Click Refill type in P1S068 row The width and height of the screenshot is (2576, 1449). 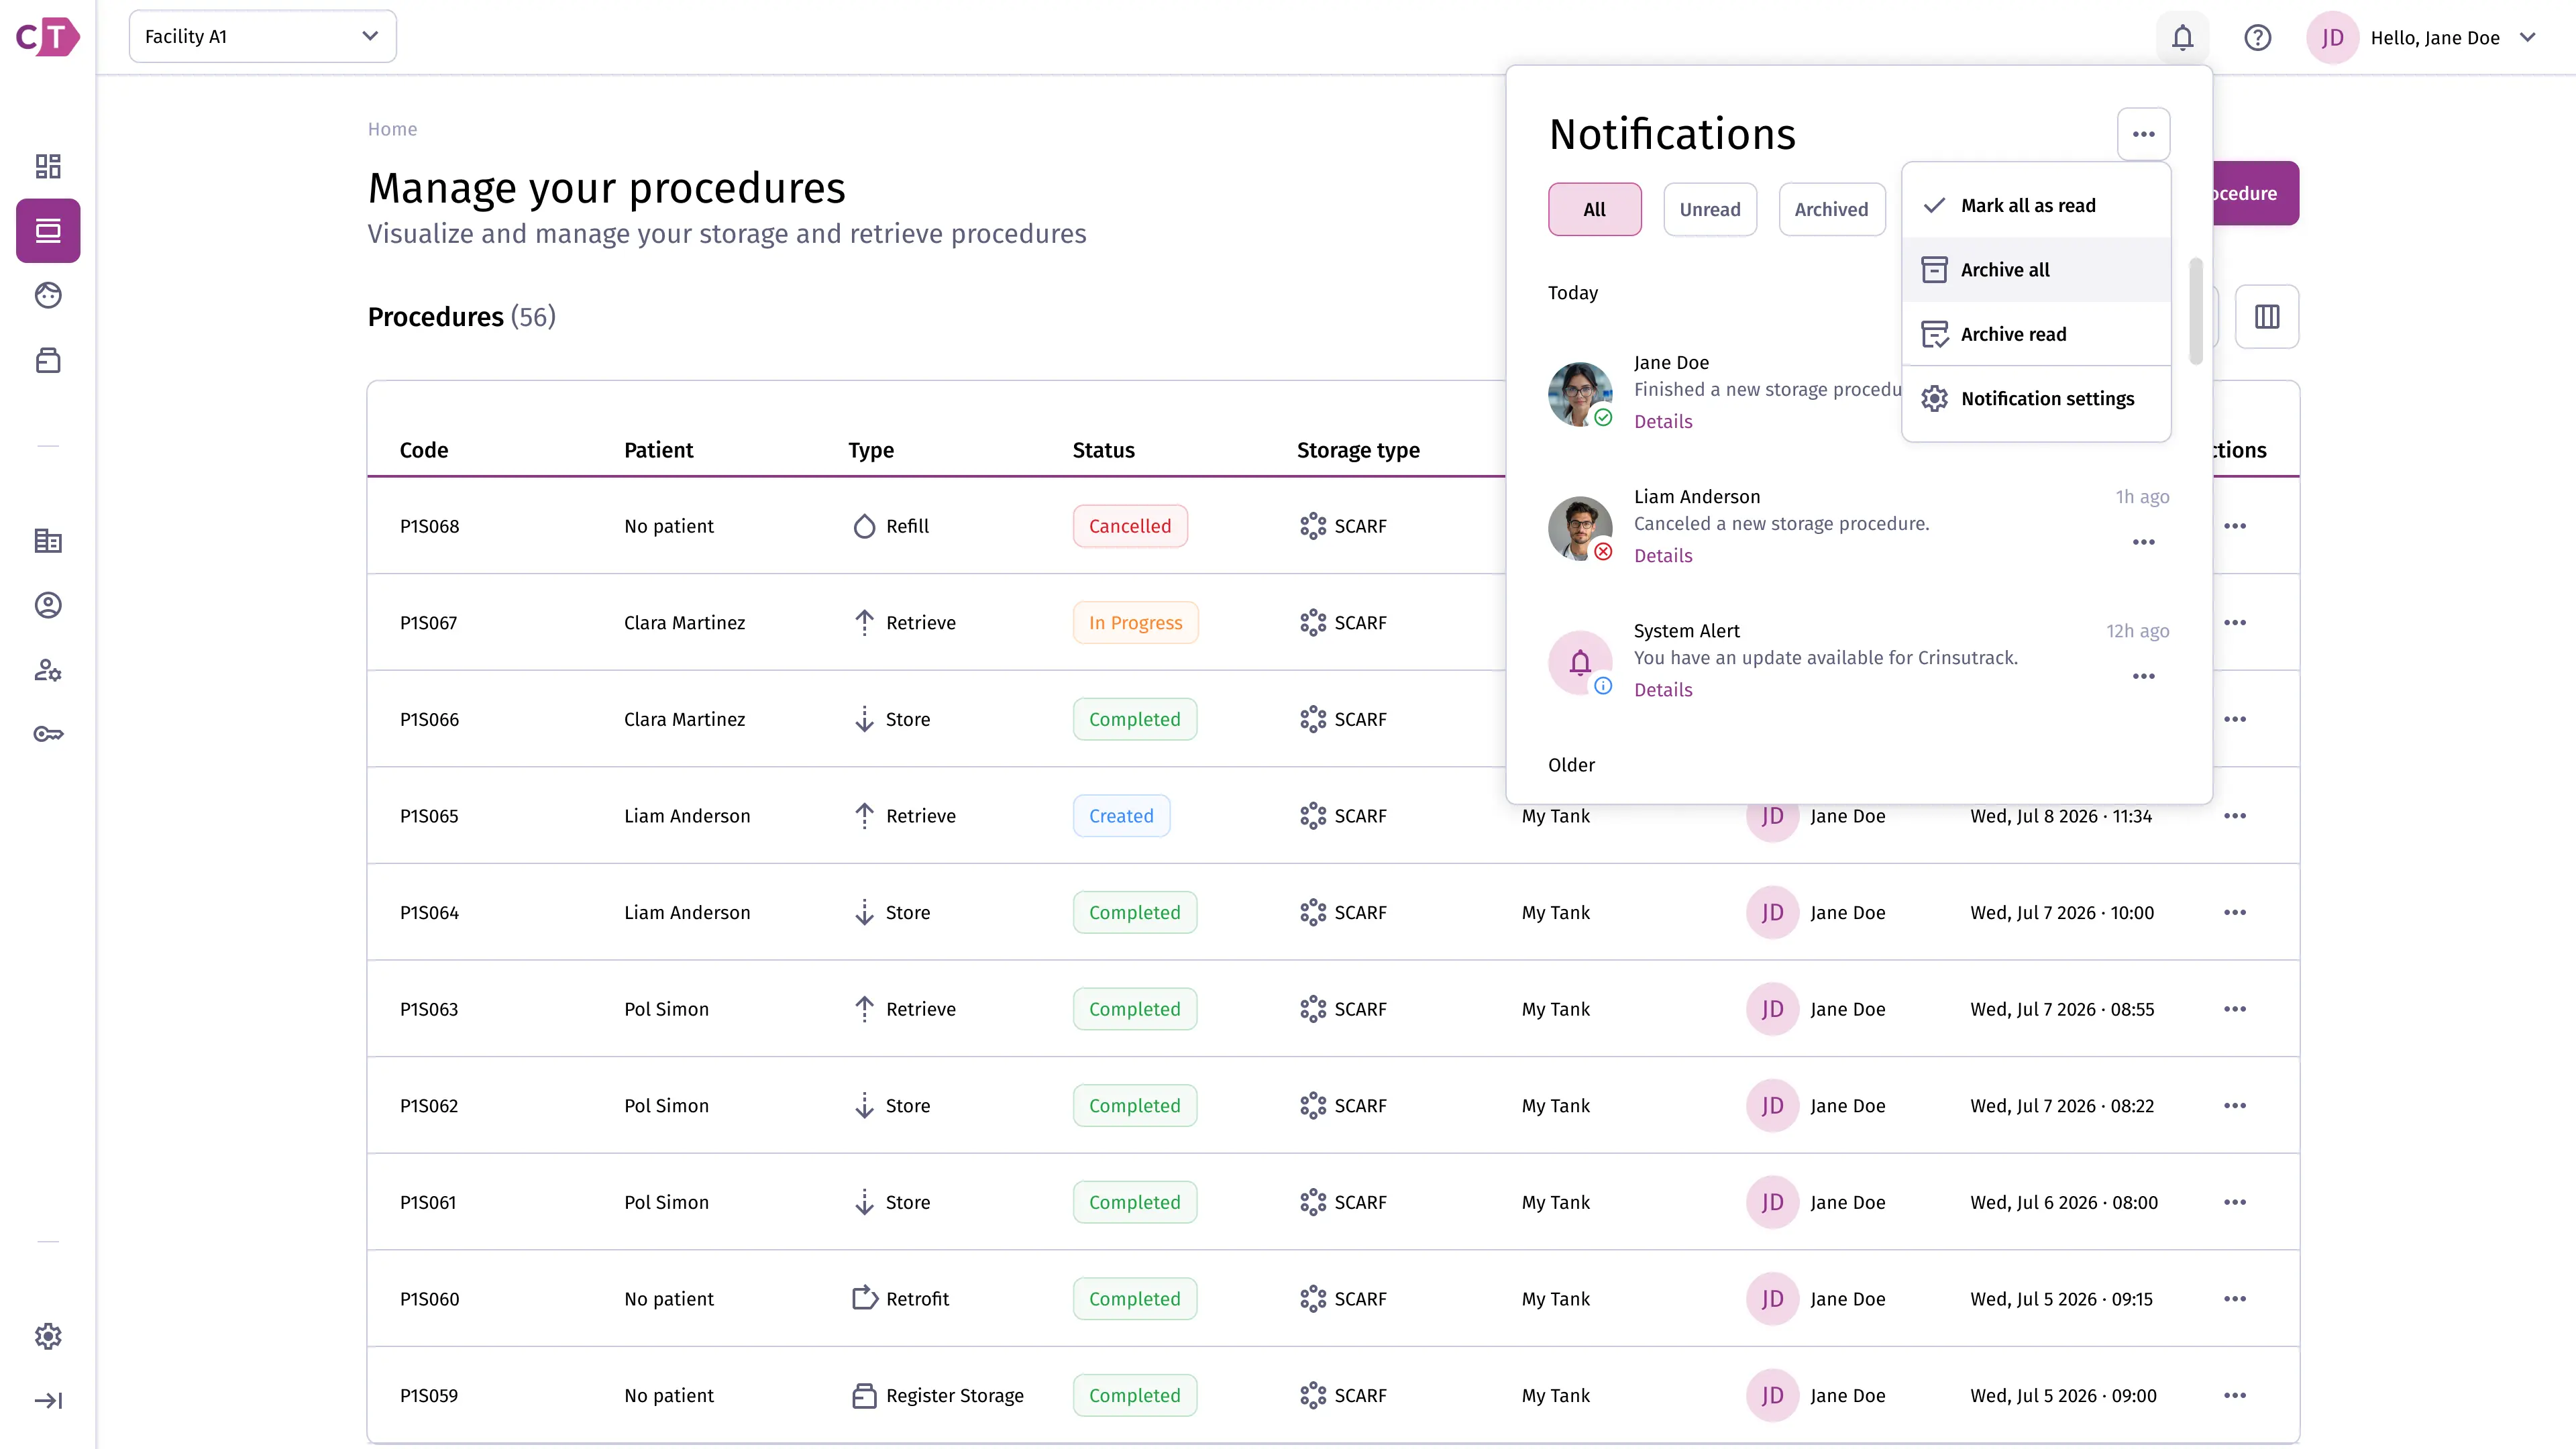tap(890, 526)
